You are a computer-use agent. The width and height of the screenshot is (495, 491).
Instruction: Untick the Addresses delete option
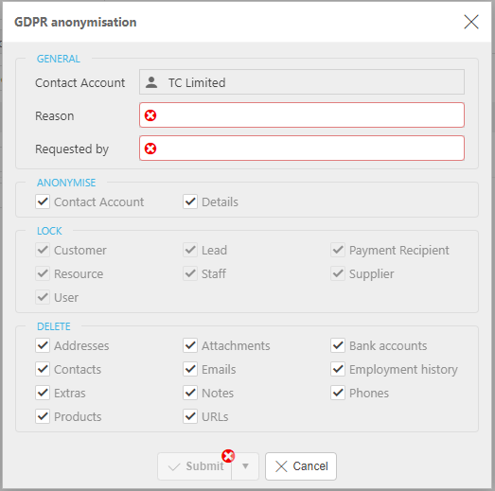(x=43, y=345)
